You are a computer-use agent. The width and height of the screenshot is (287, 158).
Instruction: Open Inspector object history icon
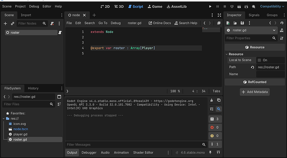point(282,23)
